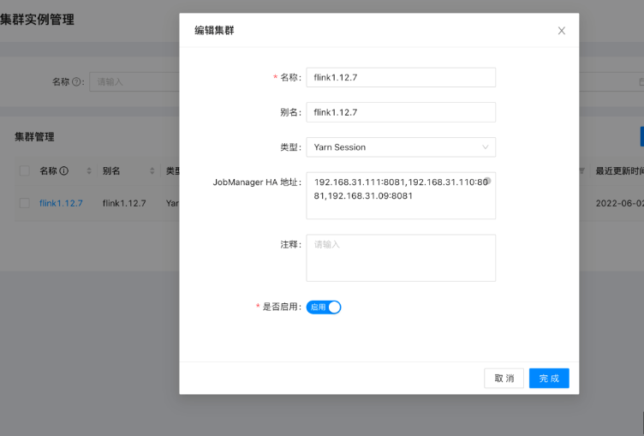The image size is (644, 436).
Task: Click the info icon next to 名称 column header
Action: (x=64, y=170)
